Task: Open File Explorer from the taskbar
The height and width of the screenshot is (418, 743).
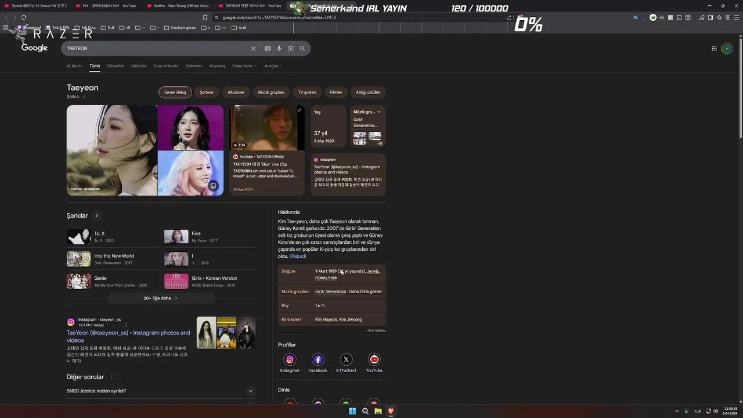Action: (378, 411)
